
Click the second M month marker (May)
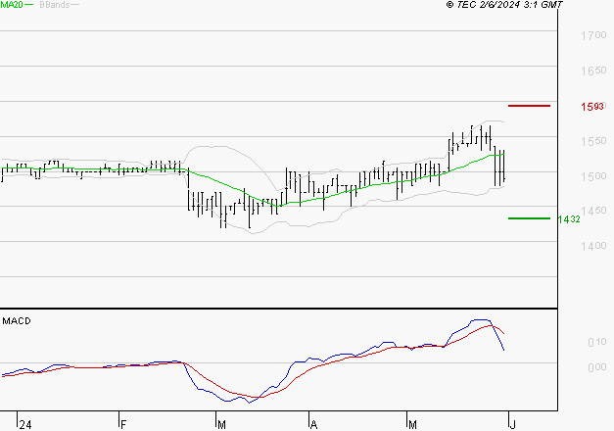click(x=412, y=425)
